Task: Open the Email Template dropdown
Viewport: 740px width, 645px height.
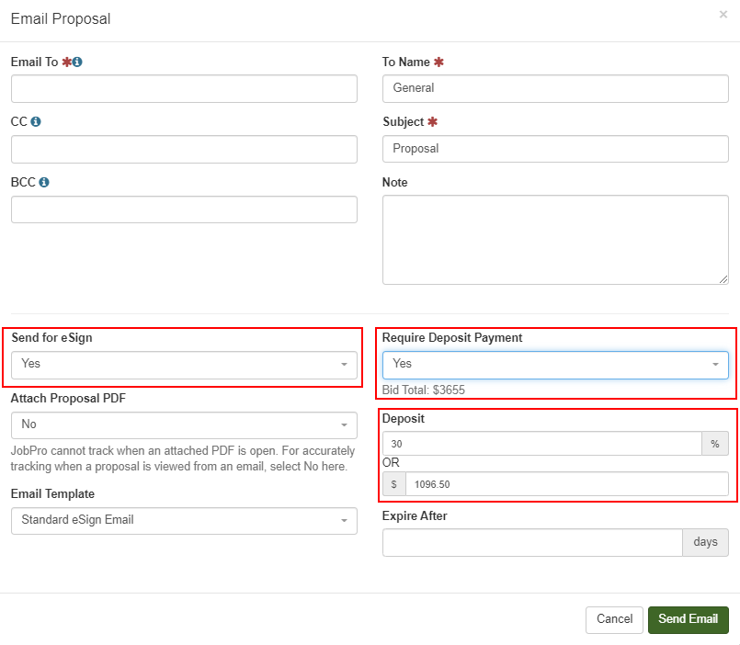Action: point(184,520)
